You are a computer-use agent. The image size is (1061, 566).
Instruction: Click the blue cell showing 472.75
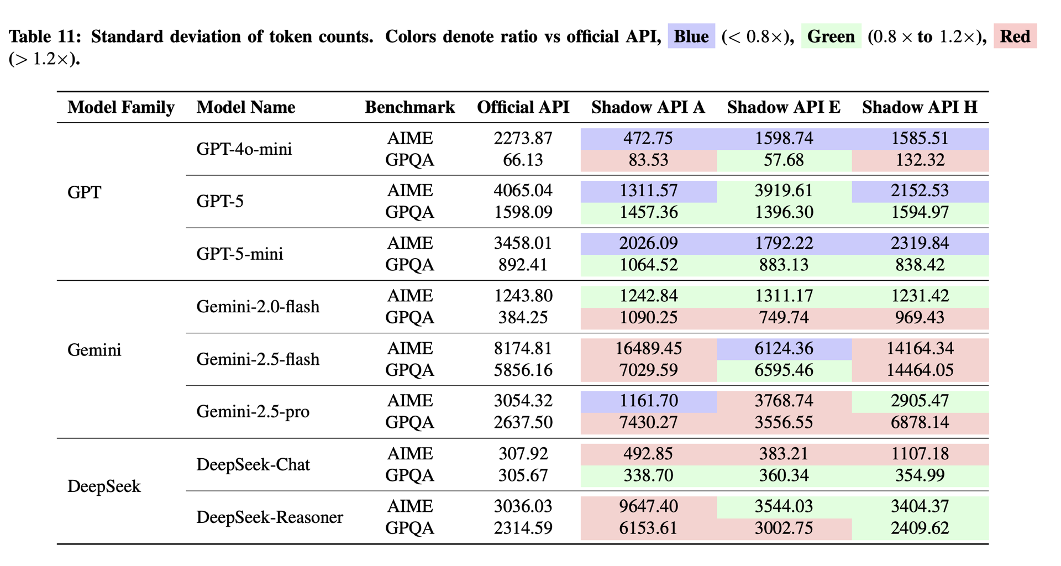pos(648,138)
